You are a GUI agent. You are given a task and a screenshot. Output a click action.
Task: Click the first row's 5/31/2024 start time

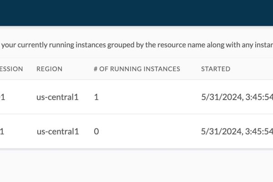pos(237,97)
